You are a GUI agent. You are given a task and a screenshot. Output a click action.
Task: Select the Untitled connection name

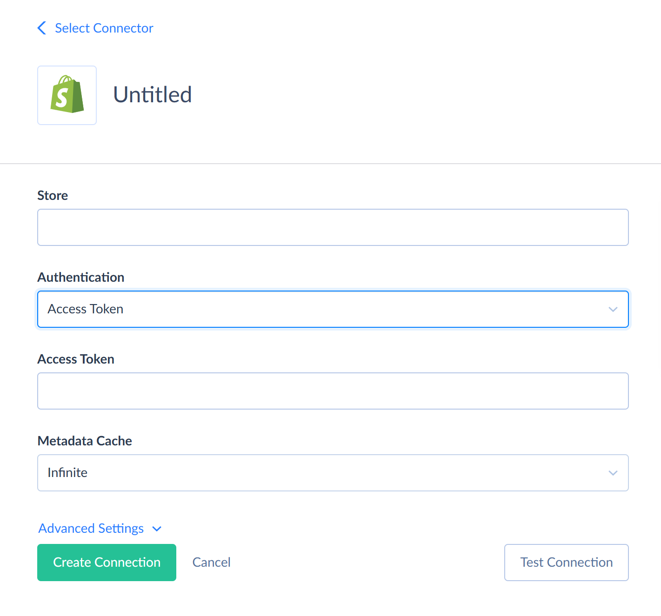coord(153,95)
